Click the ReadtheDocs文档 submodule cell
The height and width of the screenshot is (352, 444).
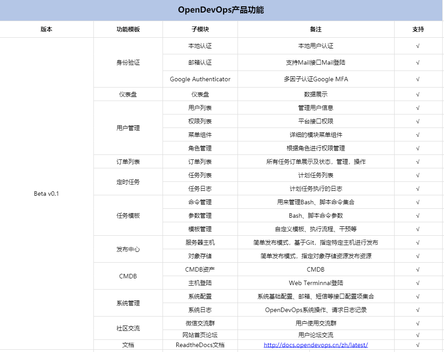coord(200,345)
